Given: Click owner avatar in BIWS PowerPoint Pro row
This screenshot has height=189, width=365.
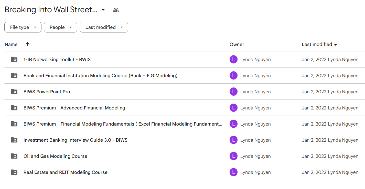Looking at the screenshot, I should tap(233, 92).
